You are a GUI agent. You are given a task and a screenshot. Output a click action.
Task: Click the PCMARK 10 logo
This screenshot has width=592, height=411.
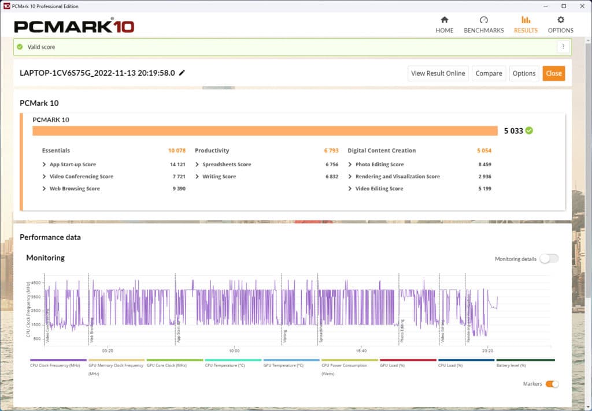(x=74, y=27)
